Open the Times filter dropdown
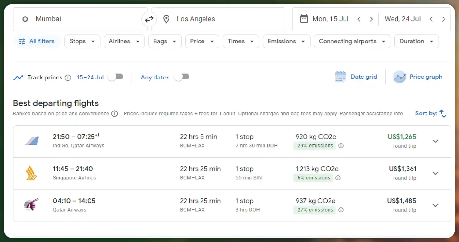459x242 pixels. pyautogui.click(x=241, y=41)
